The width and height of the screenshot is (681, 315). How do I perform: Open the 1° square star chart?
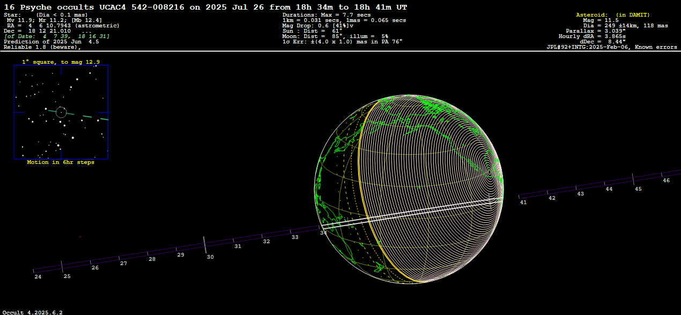(61, 112)
